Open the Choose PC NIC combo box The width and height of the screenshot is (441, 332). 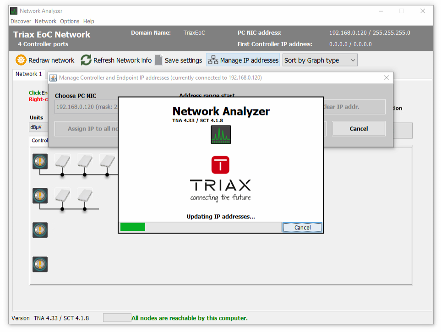click(x=87, y=107)
